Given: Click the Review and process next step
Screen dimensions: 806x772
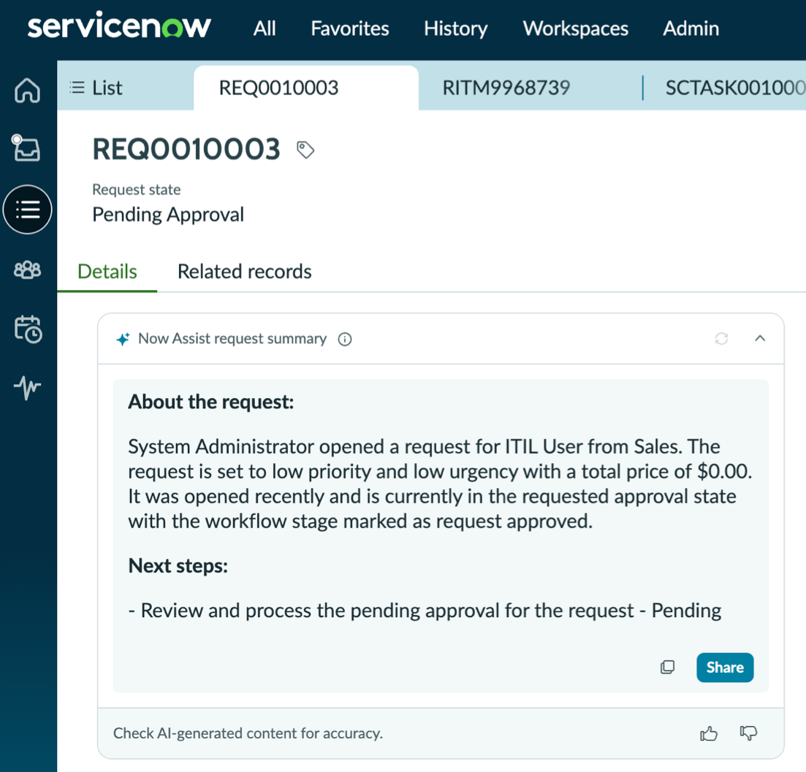Looking at the screenshot, I should click(425, 611).
